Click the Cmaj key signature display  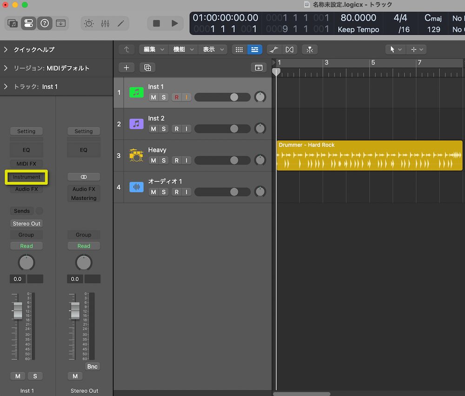coord(433,18)
